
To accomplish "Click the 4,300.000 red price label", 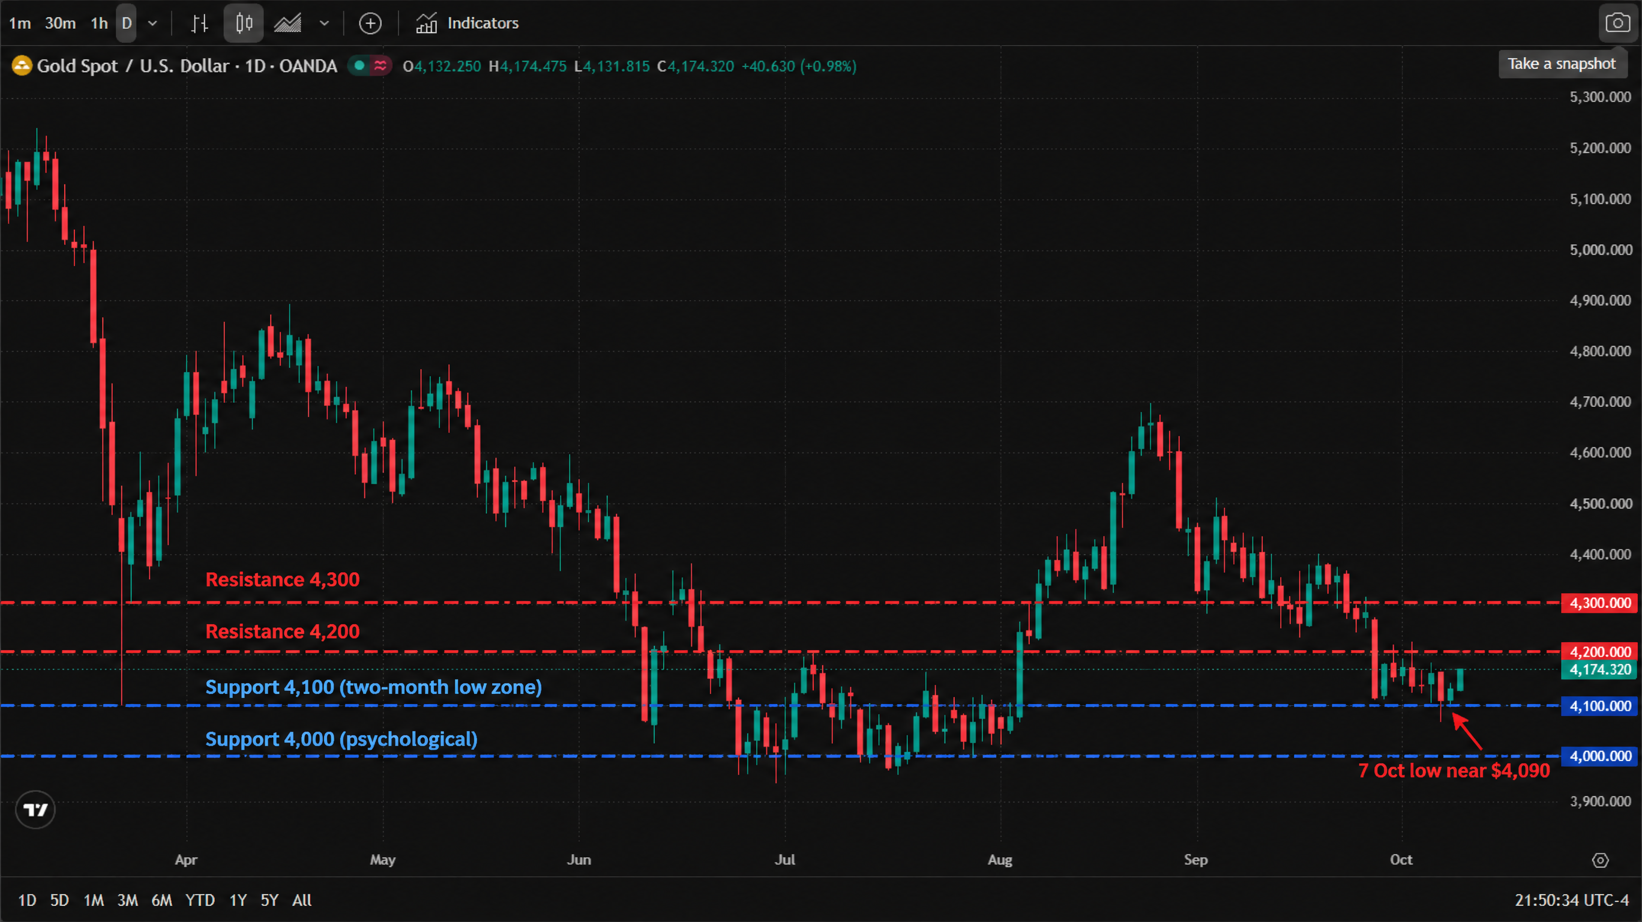I will coord(1599,603).
